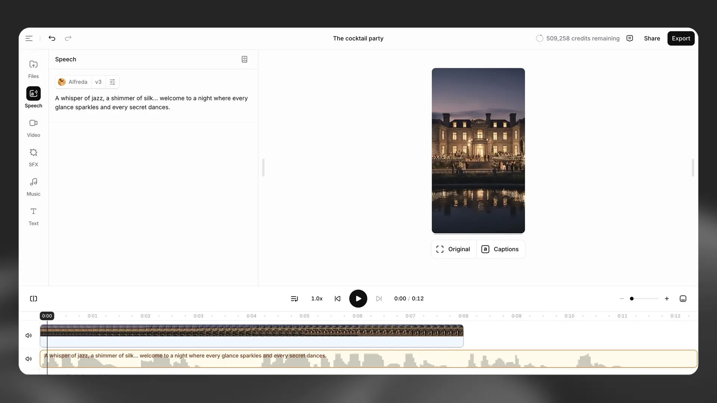Click the split clip icon

pyautogui.click(x=34, y=299)
